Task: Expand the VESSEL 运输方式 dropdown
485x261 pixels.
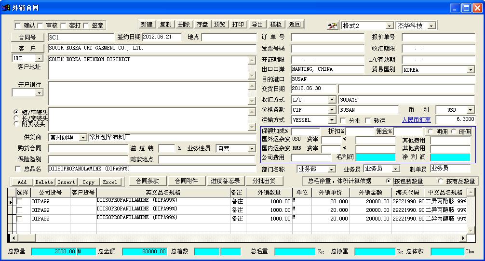Action: [332, 120]
